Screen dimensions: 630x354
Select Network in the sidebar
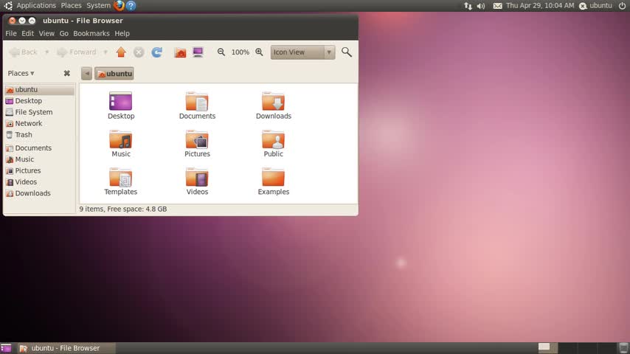(39, 123)
